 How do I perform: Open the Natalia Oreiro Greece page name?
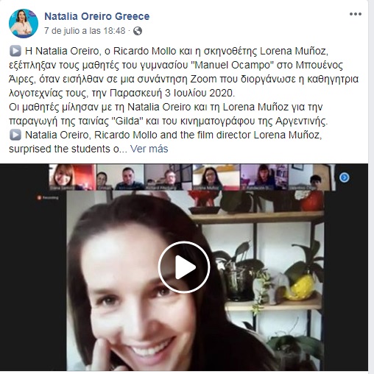97,16
